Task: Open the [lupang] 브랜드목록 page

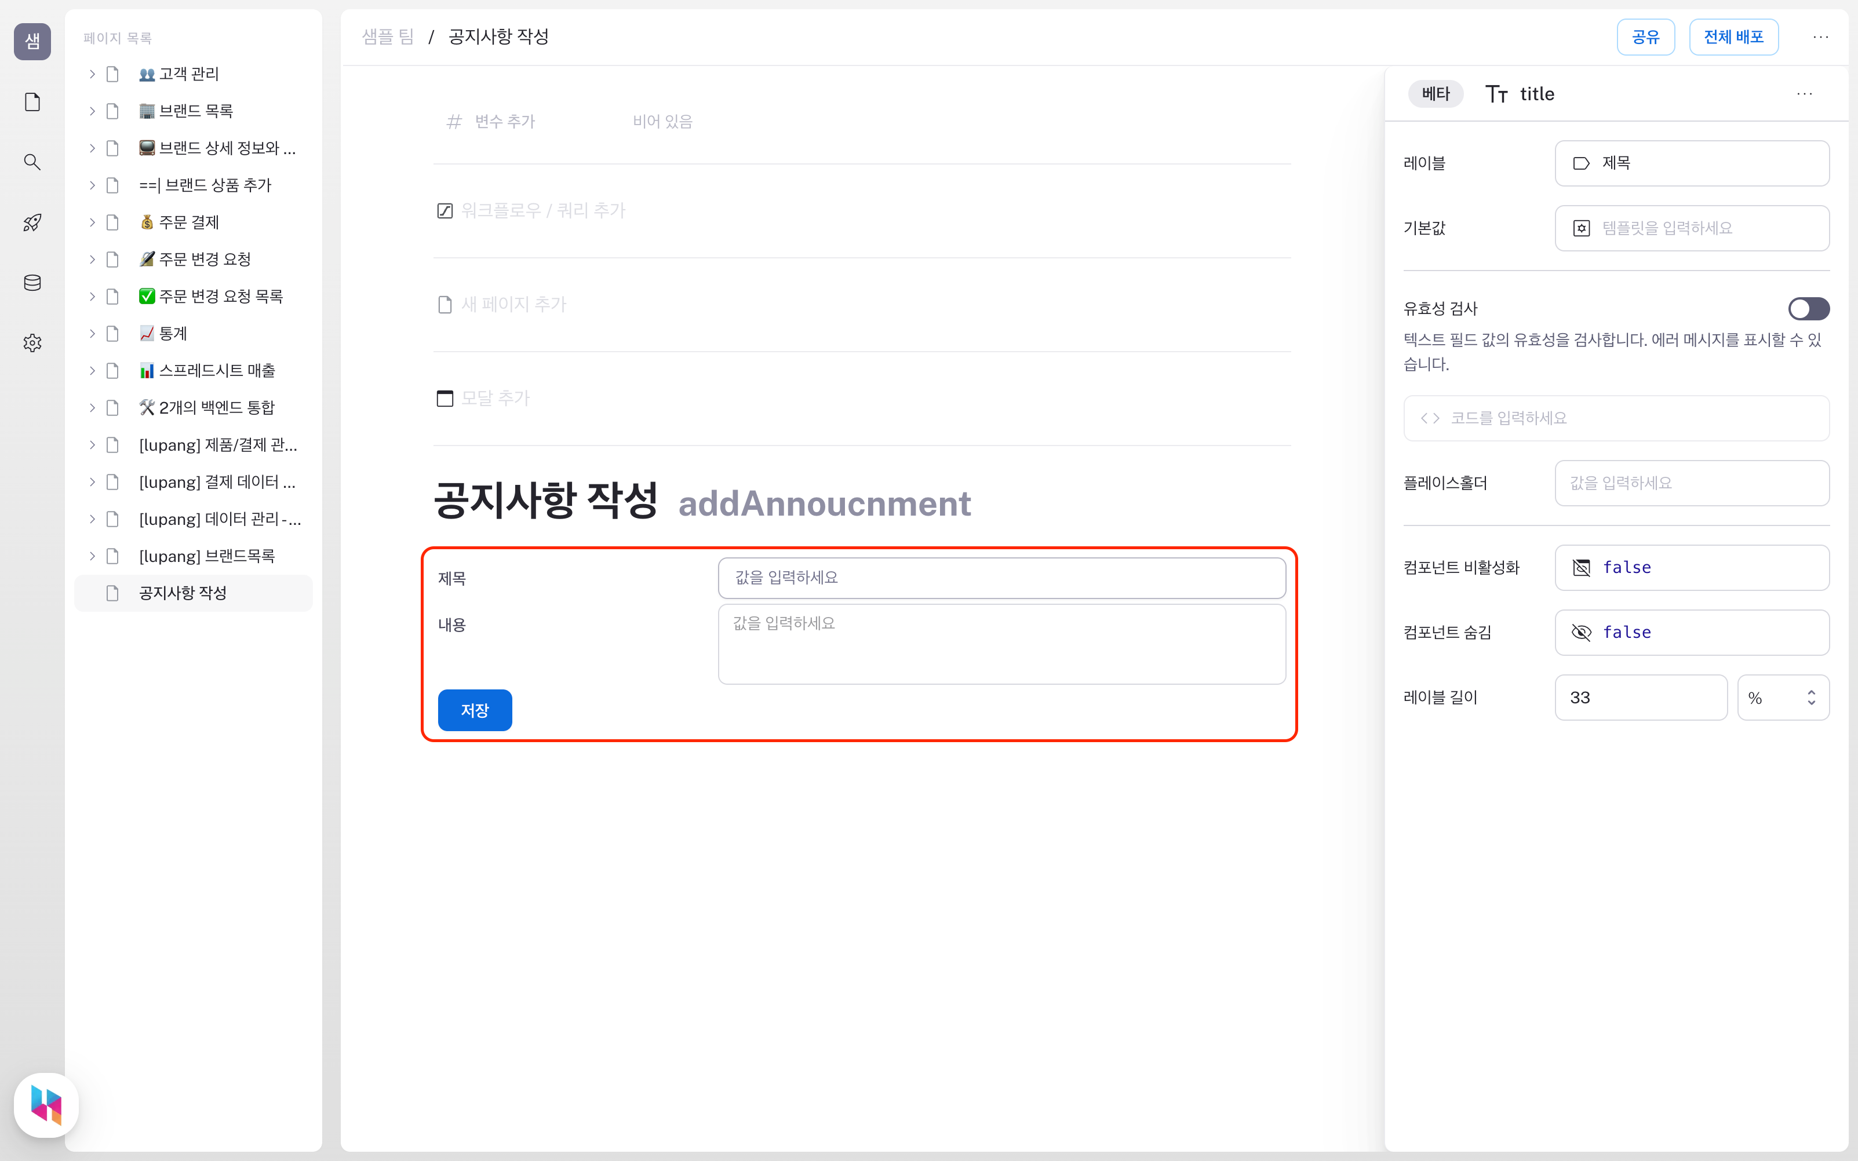Action: (x=194, y=556)
